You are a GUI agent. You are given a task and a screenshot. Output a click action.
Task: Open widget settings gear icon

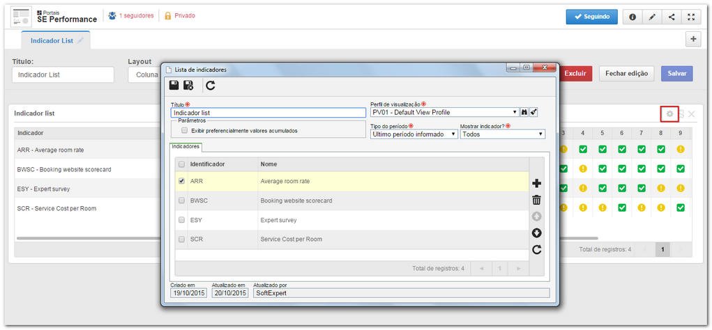[x=669, y=114]
